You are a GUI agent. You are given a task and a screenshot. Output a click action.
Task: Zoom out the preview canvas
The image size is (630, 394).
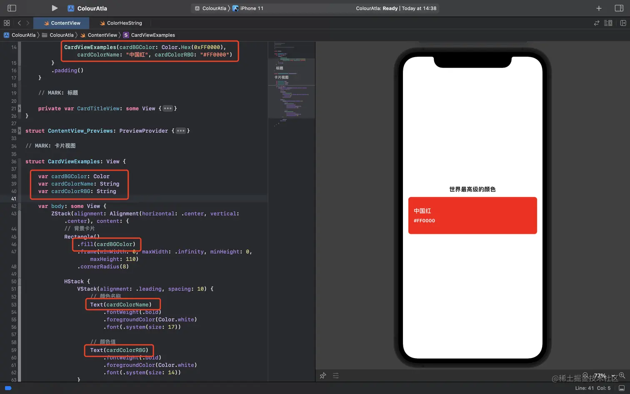(x=585, y=376)
